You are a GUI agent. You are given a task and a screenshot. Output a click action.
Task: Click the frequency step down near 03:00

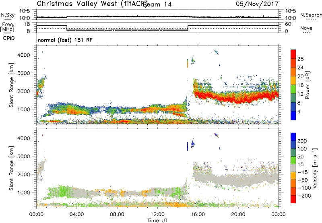pos(67,28)
